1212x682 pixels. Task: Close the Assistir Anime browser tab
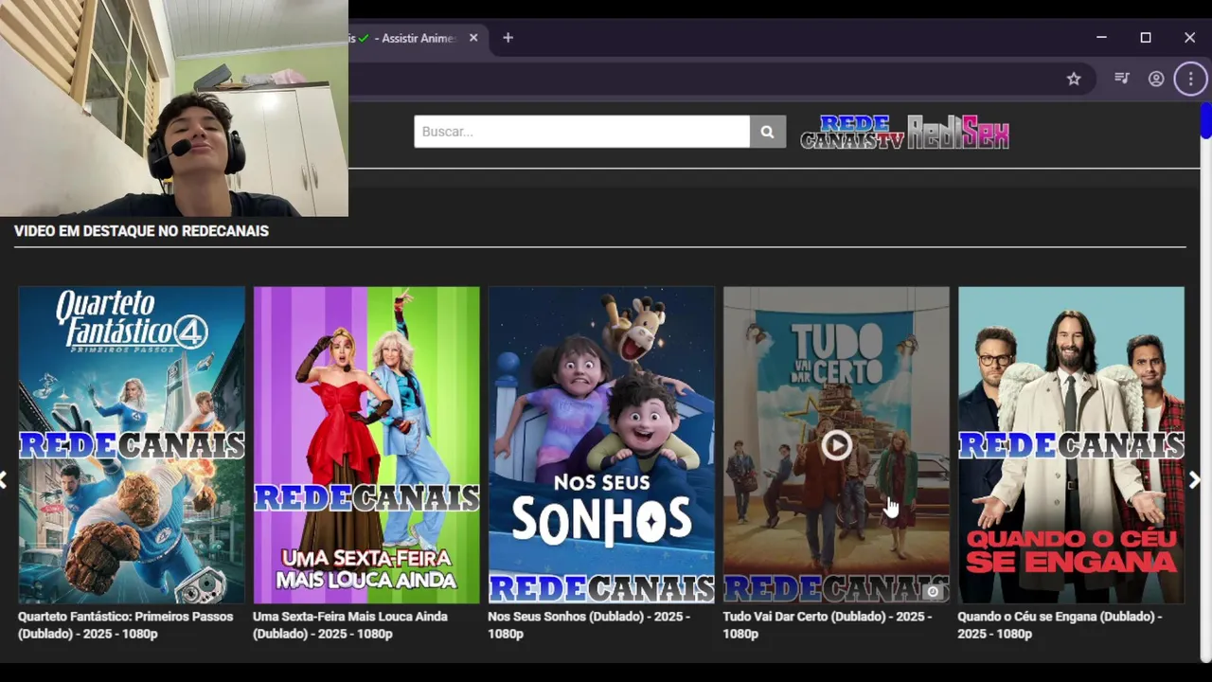tap(473, 38)
